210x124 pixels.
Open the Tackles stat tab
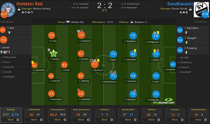(151, 110)
